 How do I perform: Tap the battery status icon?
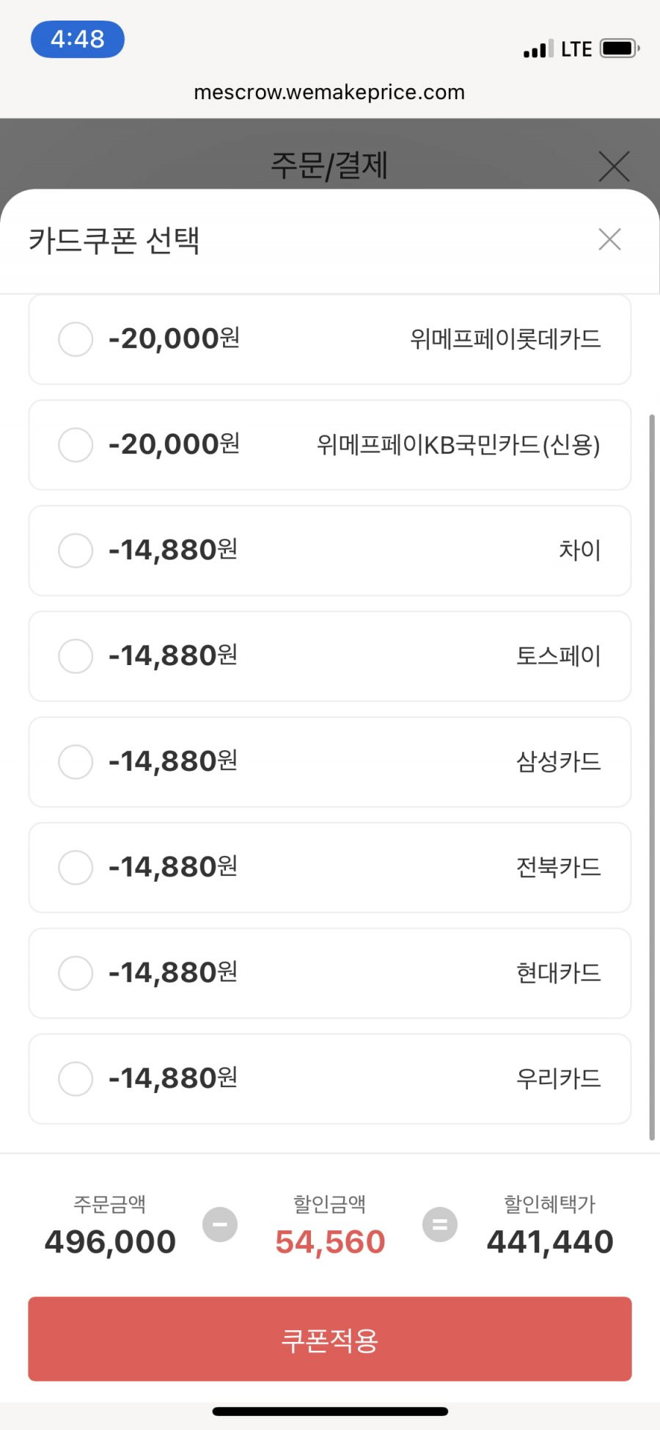(x=620, y=48)
